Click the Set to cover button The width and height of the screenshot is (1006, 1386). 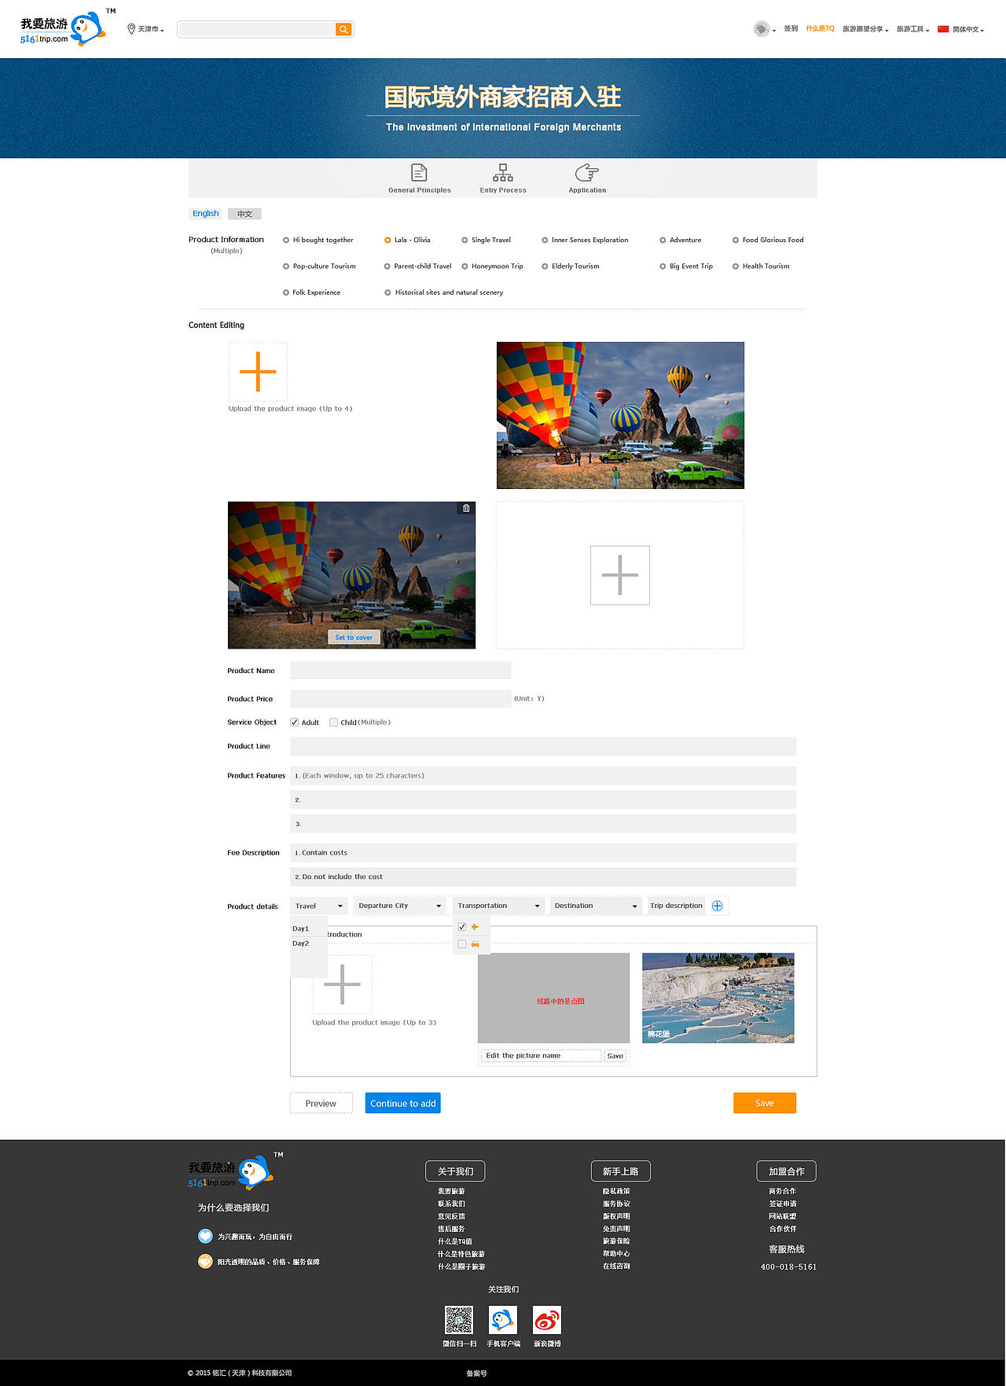click(x=354, y=637)
